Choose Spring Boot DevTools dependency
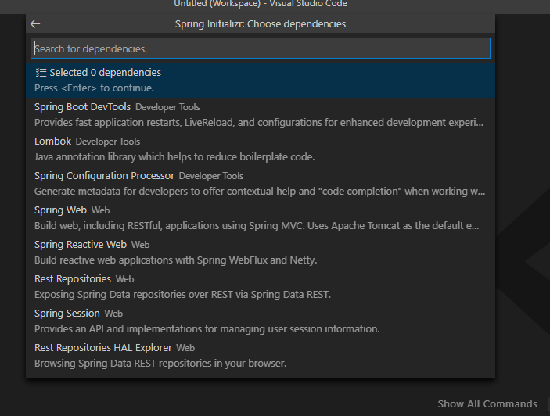 261,115
